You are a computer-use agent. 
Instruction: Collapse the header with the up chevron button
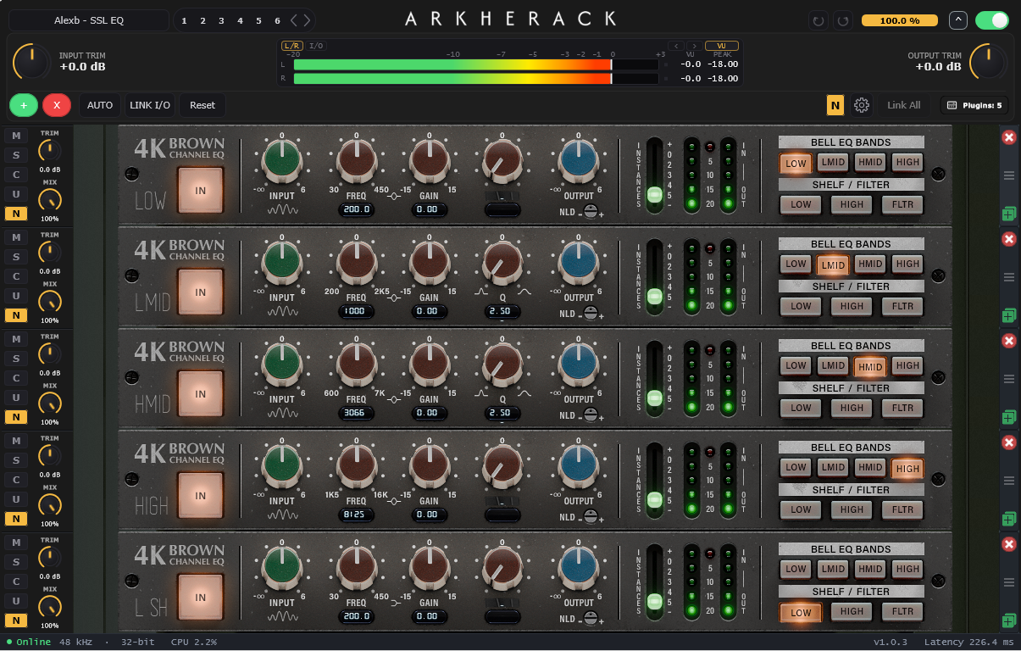pos(957,20)
